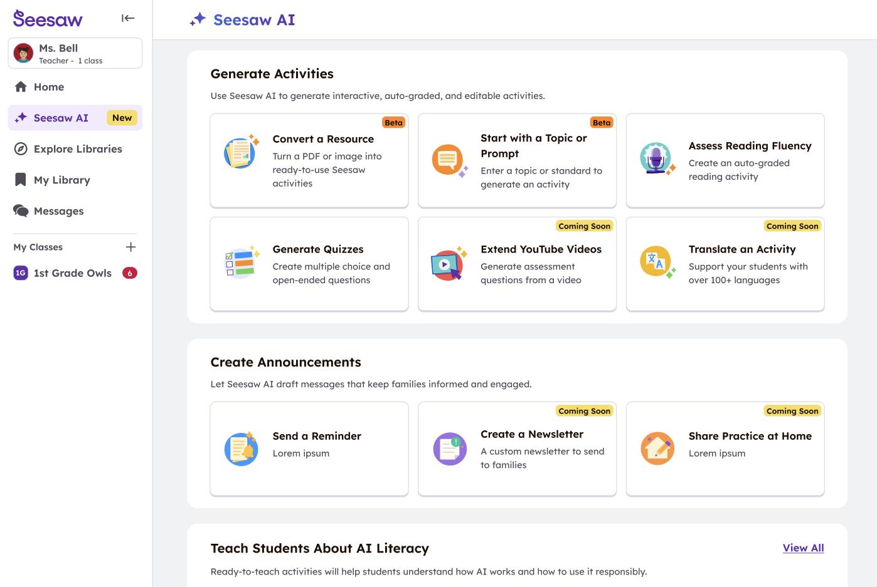Click 'Let Seesaw AI draft messages' description
The image size is (877, 587).
coord(371,384)
